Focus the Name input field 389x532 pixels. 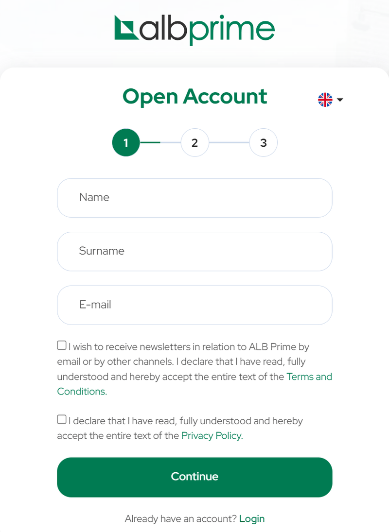[194, 198]
